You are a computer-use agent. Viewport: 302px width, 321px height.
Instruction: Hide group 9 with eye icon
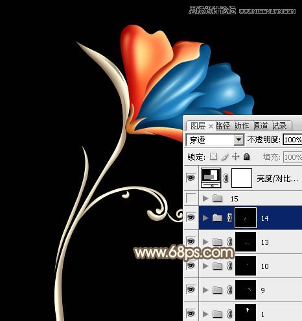coord(191,290)
